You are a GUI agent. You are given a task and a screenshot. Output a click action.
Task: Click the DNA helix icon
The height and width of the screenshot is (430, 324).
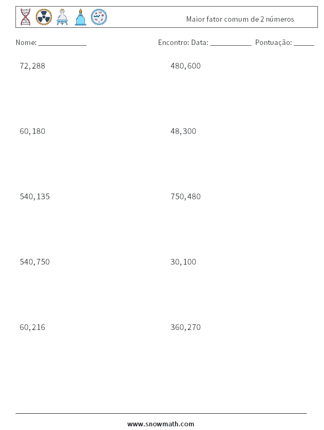[25, 17]
